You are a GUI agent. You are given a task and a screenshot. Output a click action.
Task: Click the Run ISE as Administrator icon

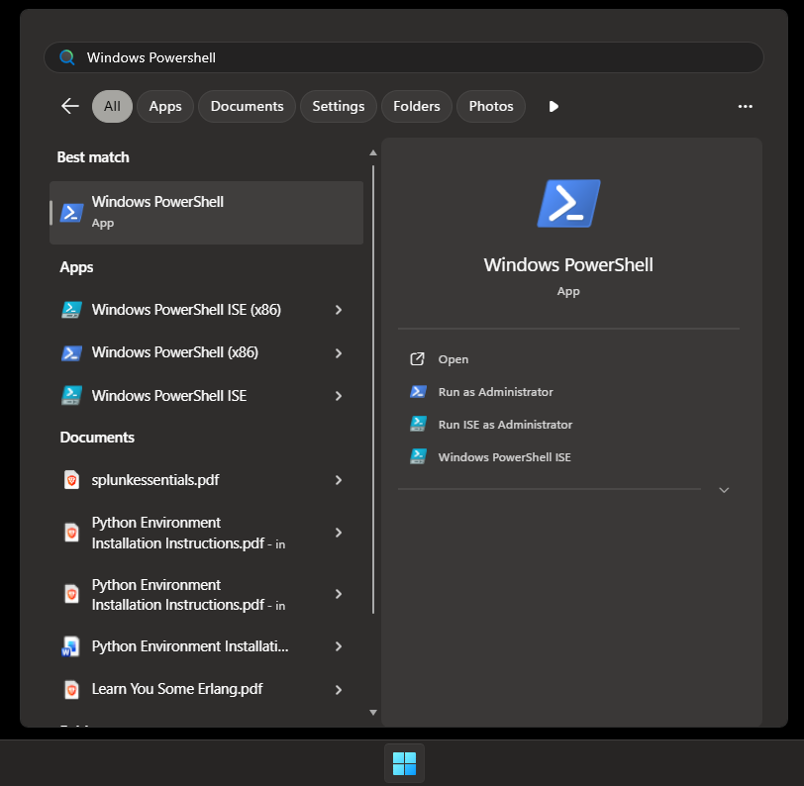click(x=418, y=424)
